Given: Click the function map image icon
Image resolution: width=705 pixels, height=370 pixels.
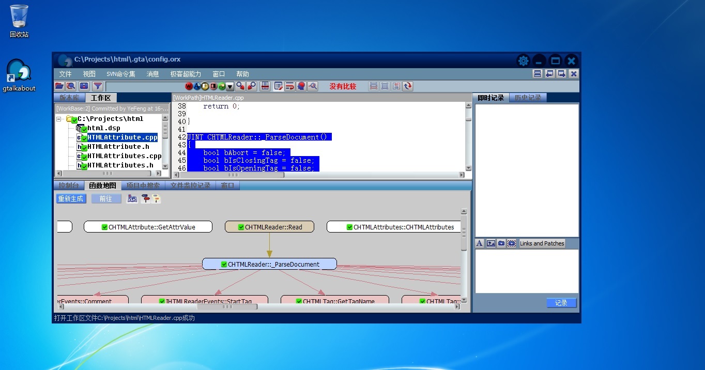Looking at the screenshot, I should (x=132, y=199).
